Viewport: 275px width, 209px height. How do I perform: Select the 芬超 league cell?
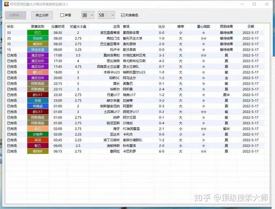[x=38, y=101]
